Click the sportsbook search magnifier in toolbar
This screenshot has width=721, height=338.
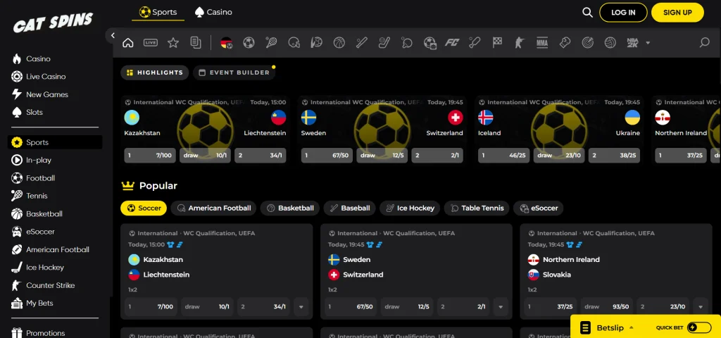coord(704,43)
